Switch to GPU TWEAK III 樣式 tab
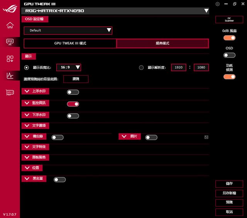 tap(70, 43)
